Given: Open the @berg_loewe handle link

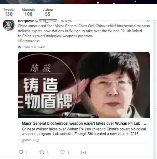Looking at the screenshot, I should (x=46, y=21).
